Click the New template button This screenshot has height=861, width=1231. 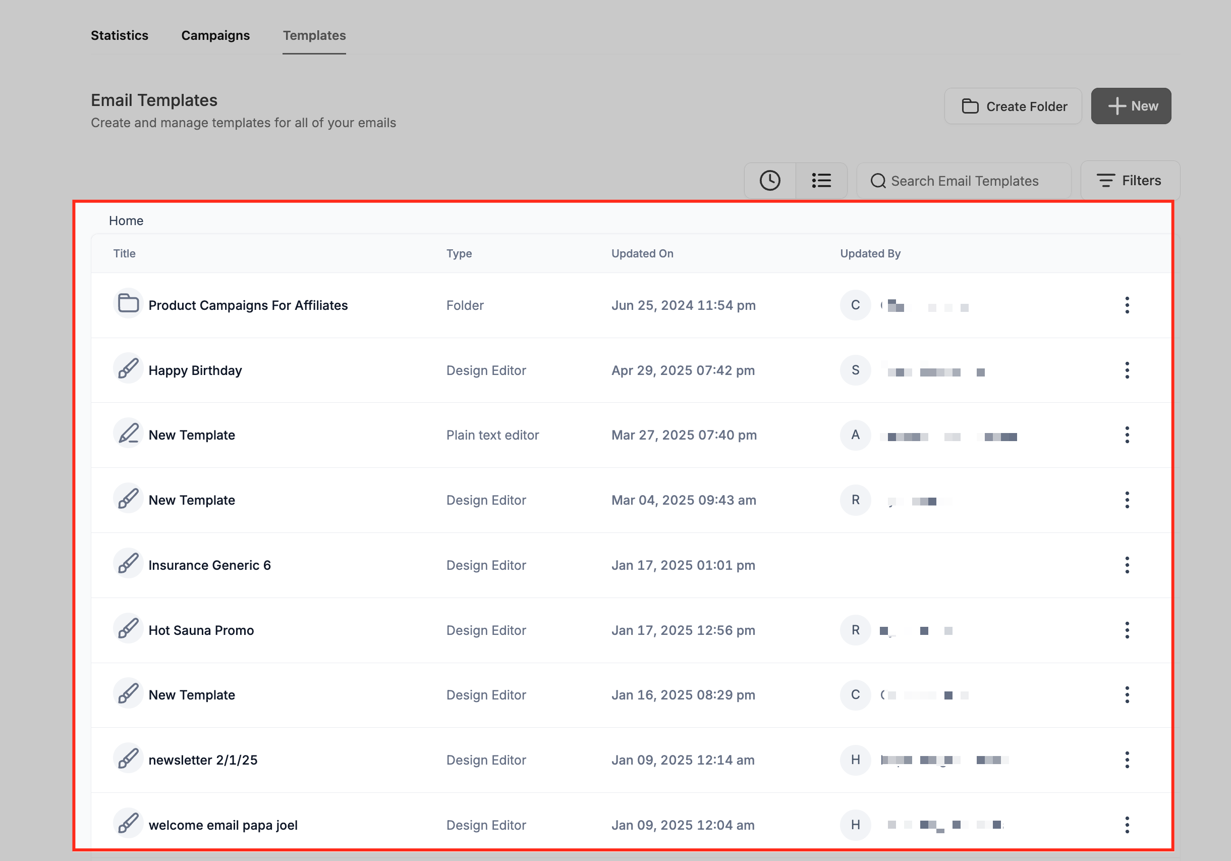pos(1131,106)
